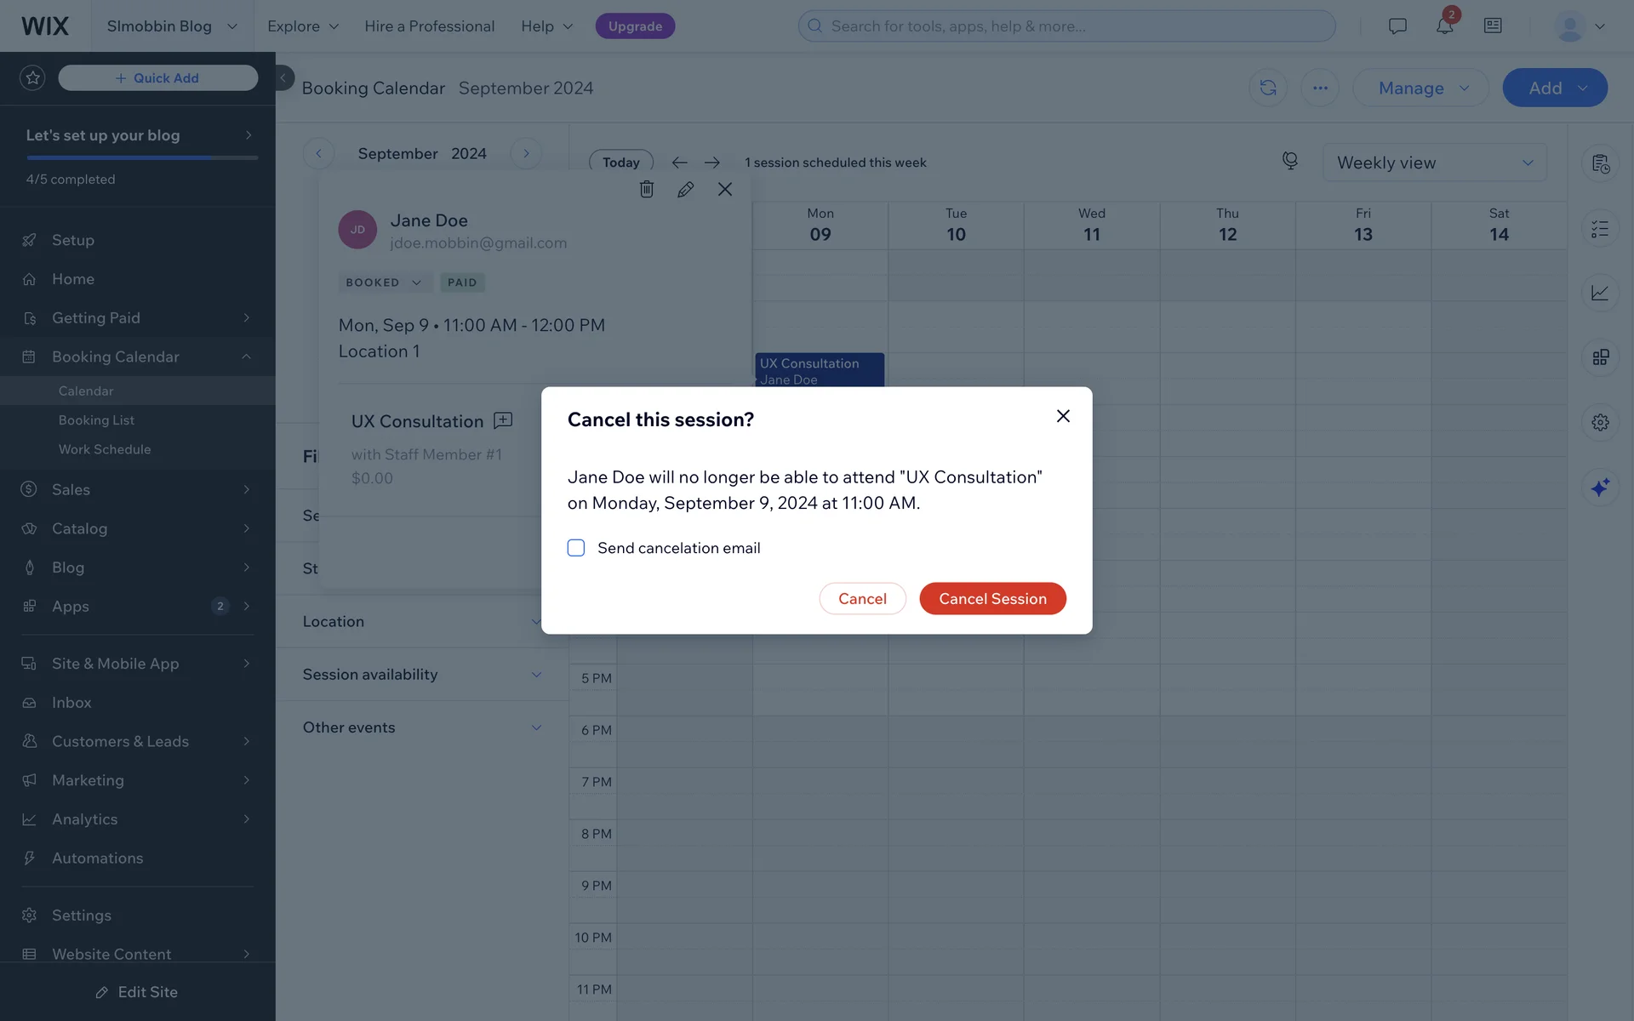Screen dimensions: 1634x1021
Task: Click the Cancel button in dialog
Action: coord(862,599)
